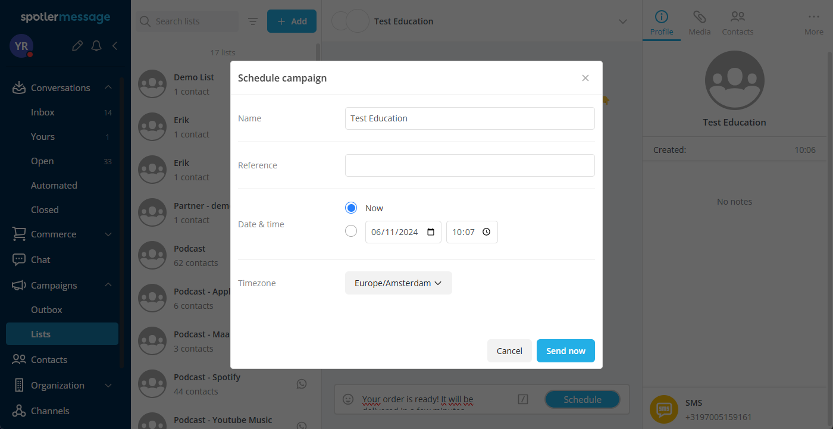
Task: Click the Send now button
Action: click(x=565, y=351)
